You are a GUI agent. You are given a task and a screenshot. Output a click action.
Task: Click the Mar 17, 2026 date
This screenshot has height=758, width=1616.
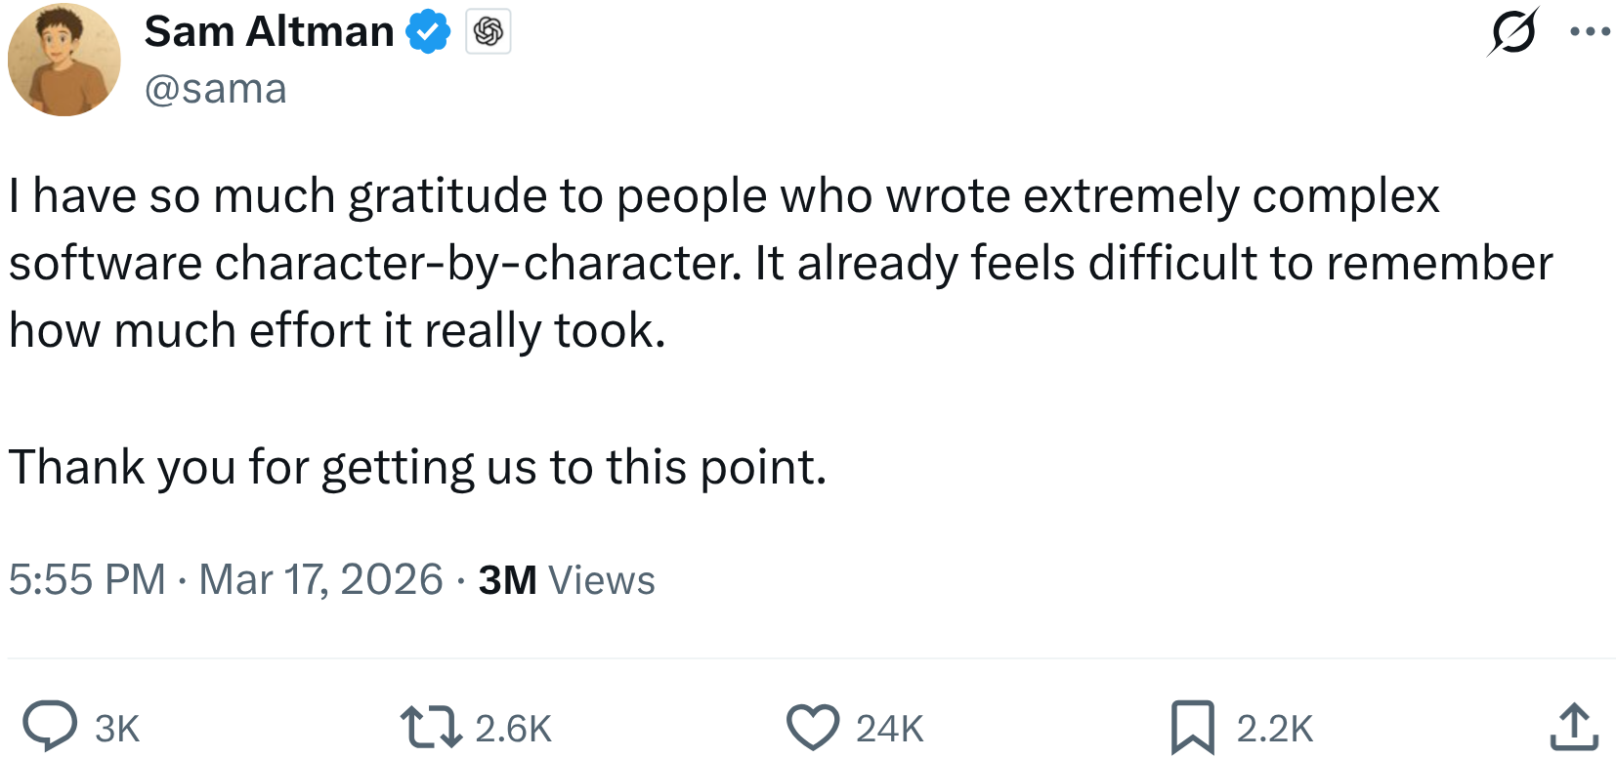pos(320,579)
